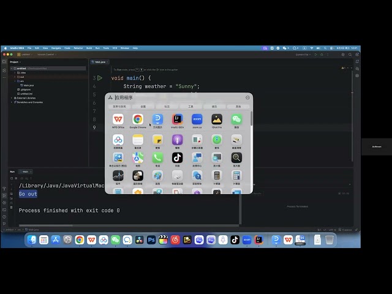The width and height of the screenshot is (392, 294).
Task: Open the TikTok app in the grid
Action: (x=177, y=158)
